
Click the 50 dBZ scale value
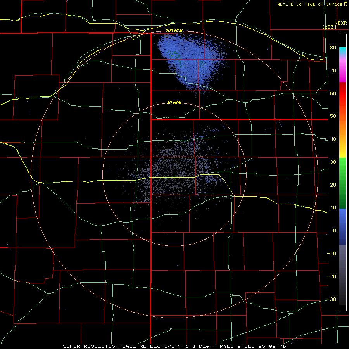(333, 116)
